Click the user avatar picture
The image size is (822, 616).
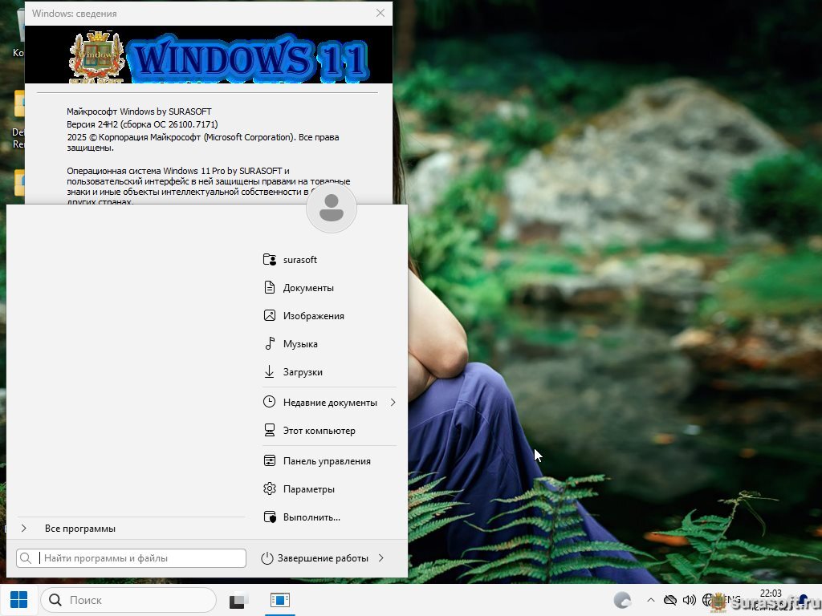[332, 208]
